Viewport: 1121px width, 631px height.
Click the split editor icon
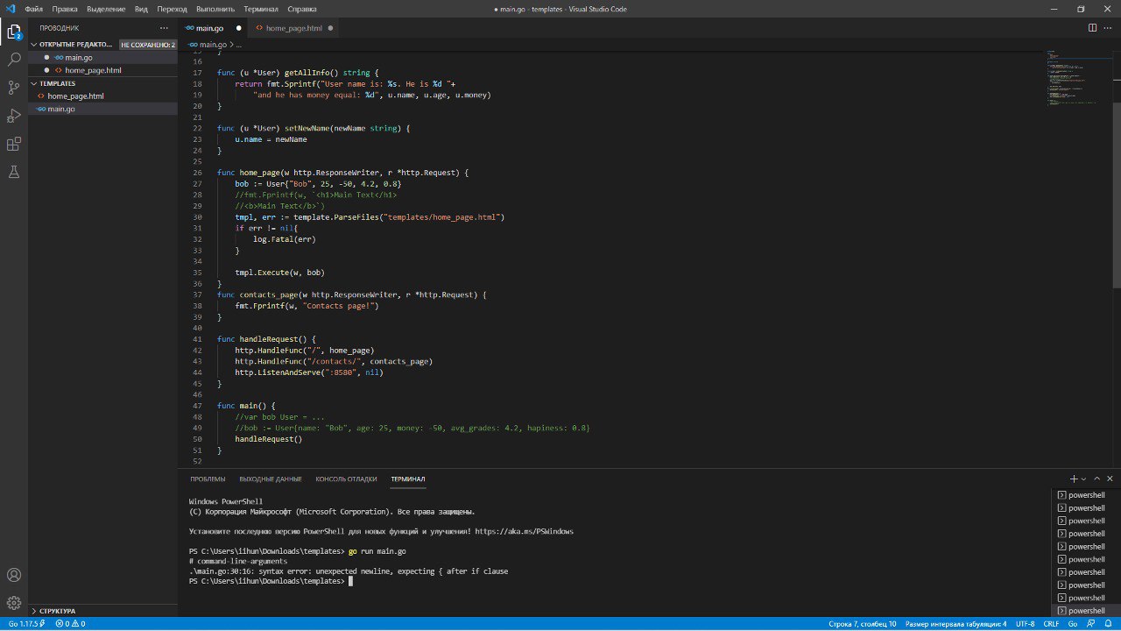coord(1092,28)
